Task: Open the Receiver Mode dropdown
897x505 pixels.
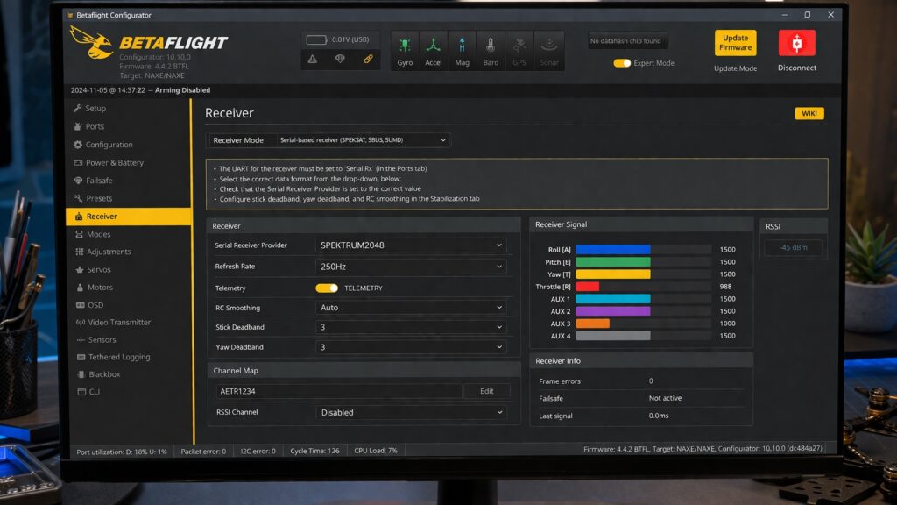Action: (x=363, y=140)
